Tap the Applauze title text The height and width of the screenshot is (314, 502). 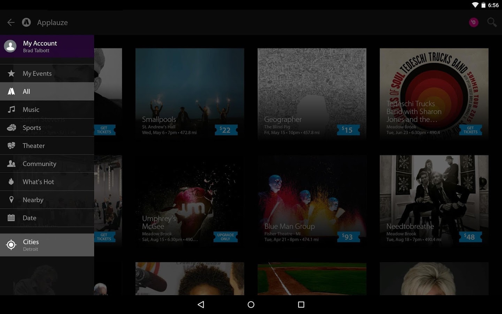click(x=52, y=23)
